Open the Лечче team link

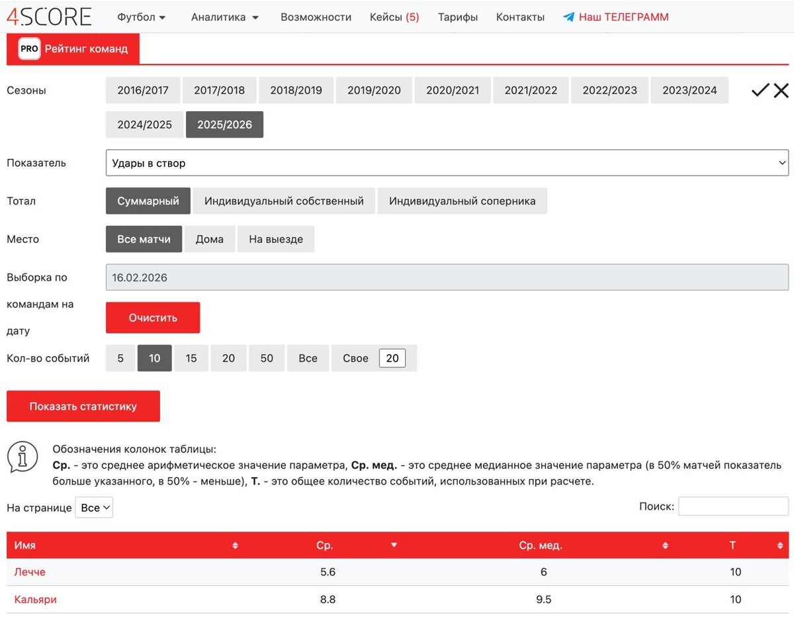(30, 572)
